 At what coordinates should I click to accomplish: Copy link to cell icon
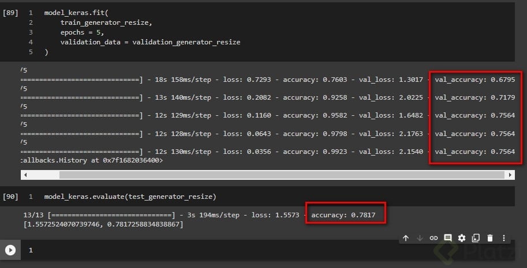pyautogui.click(x=433, y=238)
